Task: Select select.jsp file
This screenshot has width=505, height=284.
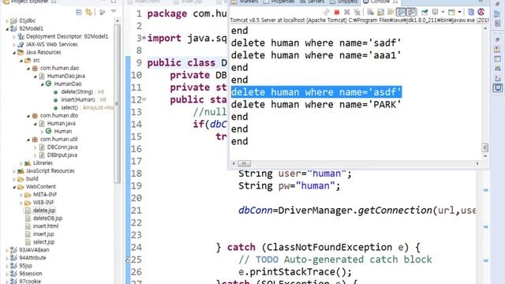Action: coord(44,242)
